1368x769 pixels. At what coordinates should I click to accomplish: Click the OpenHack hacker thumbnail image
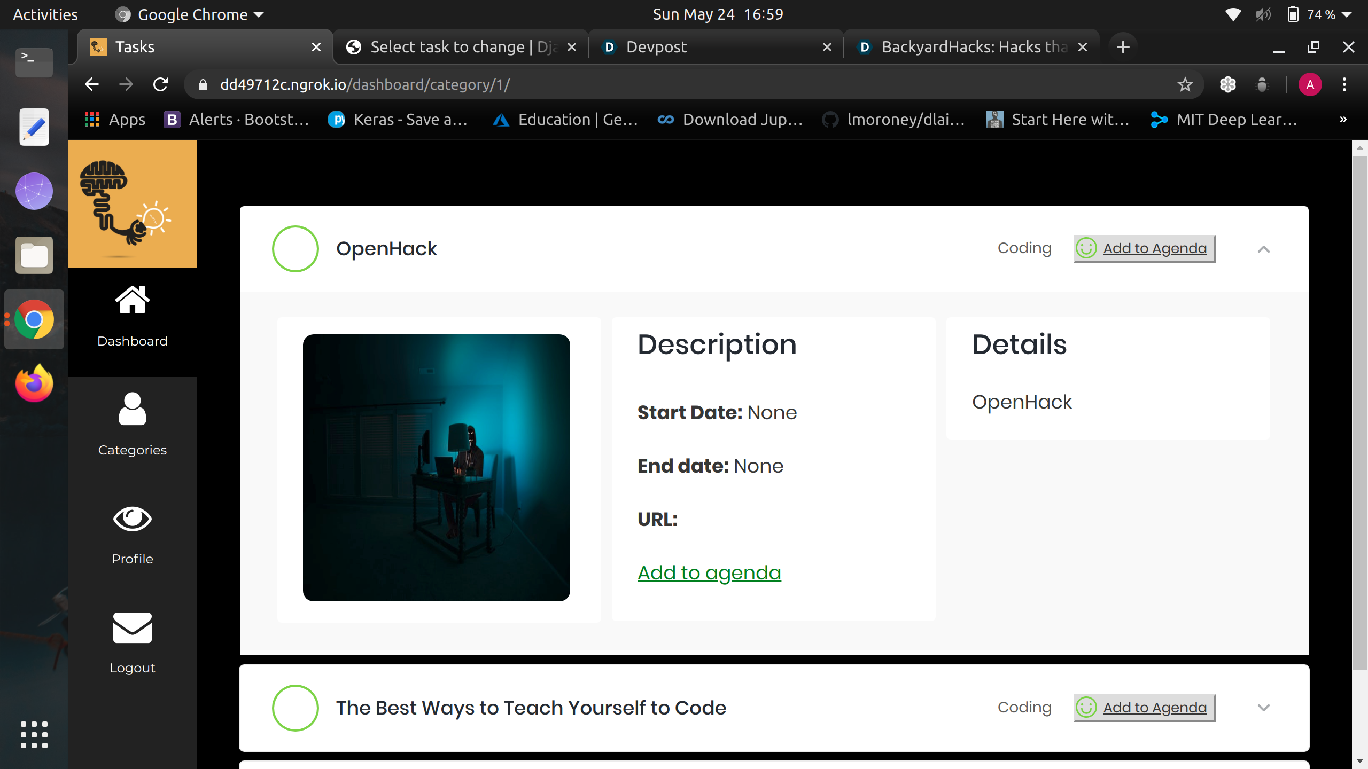pos(436,468)
